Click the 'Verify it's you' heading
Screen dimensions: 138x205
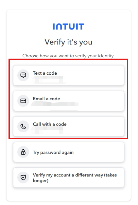(x=68, y=42)
